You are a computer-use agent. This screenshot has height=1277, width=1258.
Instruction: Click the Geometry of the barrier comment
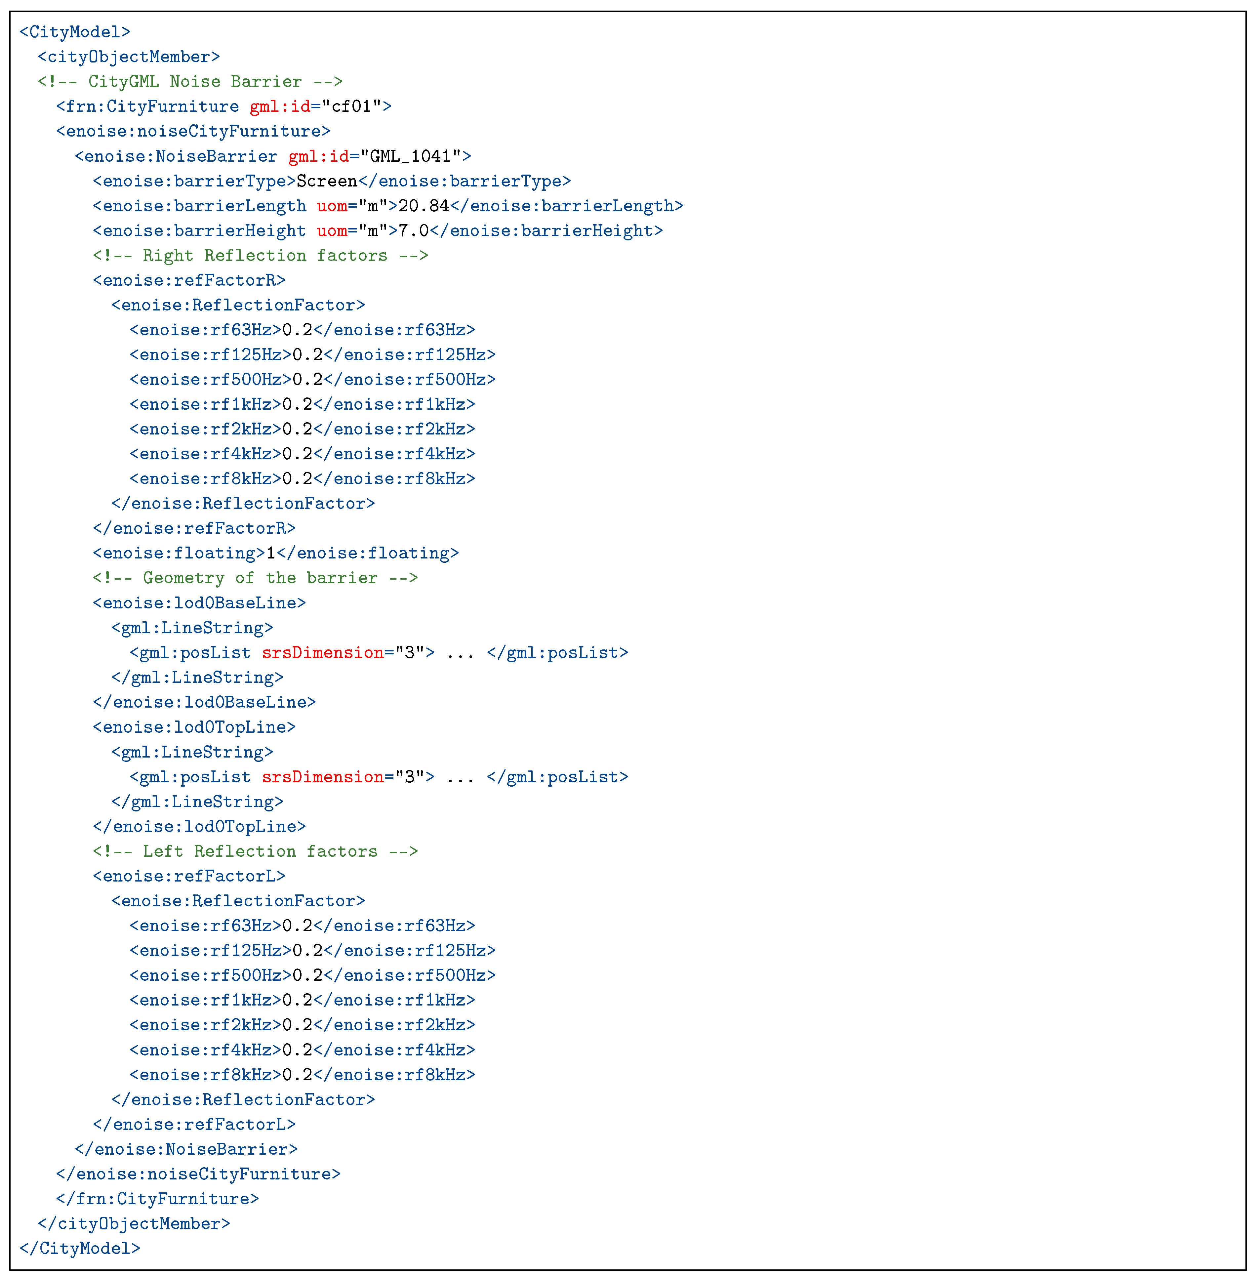[x=255, y=578]
